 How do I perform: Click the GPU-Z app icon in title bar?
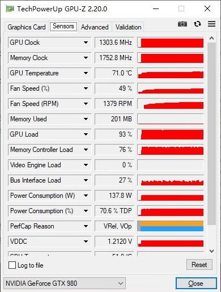(10, 9)
